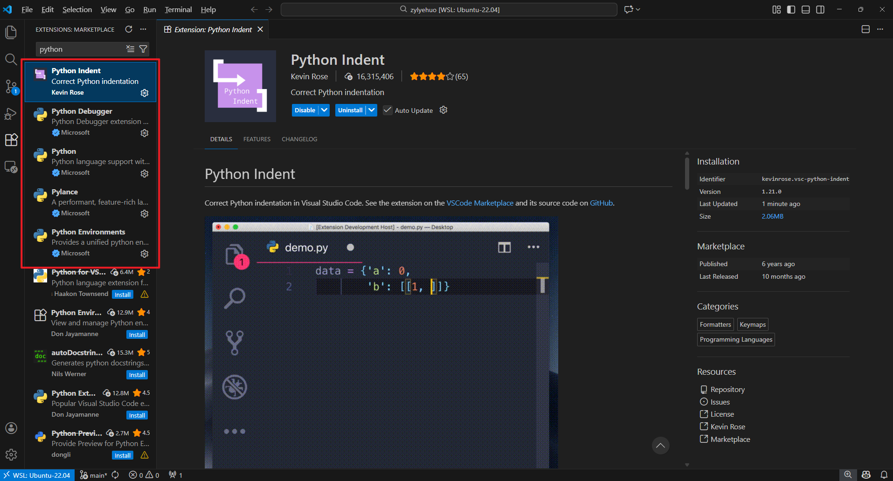Open the Explorer view in activity bar
The image size is (893, 481).
[11, 32]
